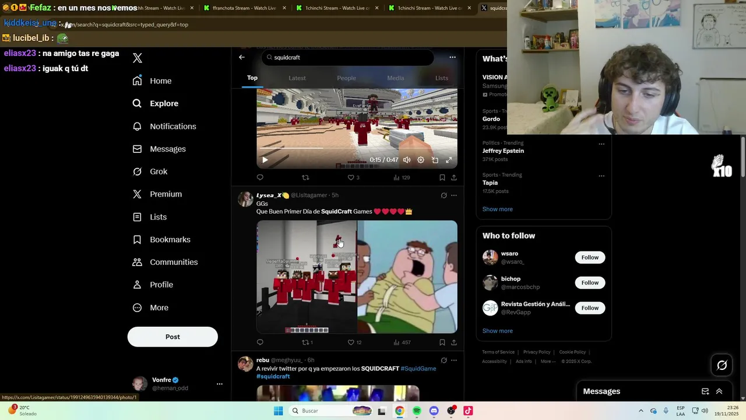Toggle picture-in-picture on the video
The height and width of the screenshot is (420, 746).
tap(435, 160)
